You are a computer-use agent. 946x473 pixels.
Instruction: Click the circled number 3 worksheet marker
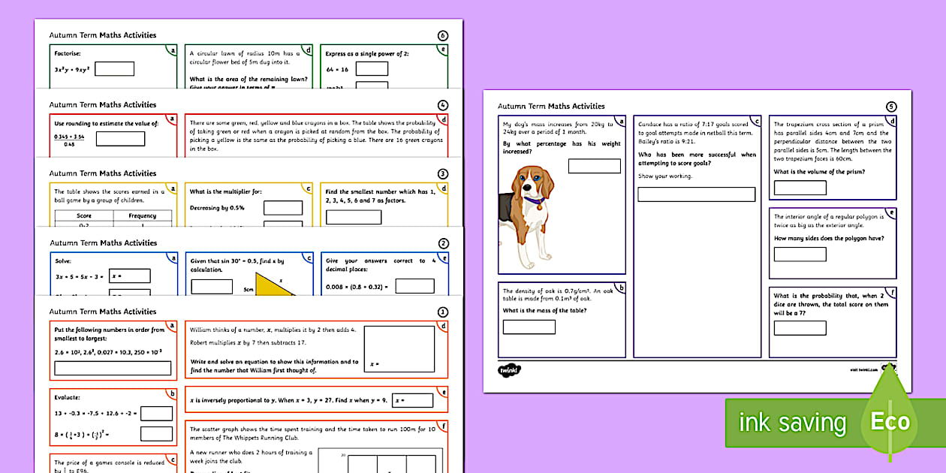[442, 173]
